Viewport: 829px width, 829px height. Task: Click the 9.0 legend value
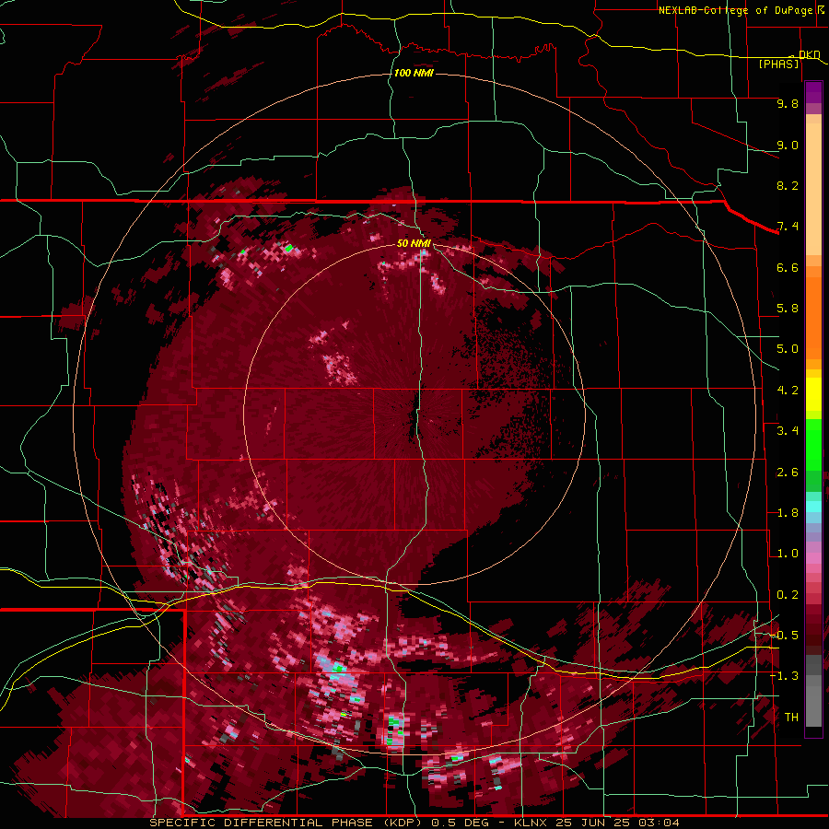point(788,145)
